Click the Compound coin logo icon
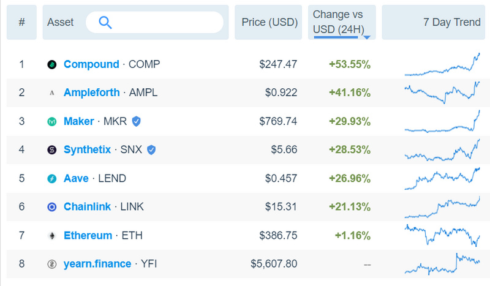Viewport: 490px width, 286px height. tap(52, 64)
